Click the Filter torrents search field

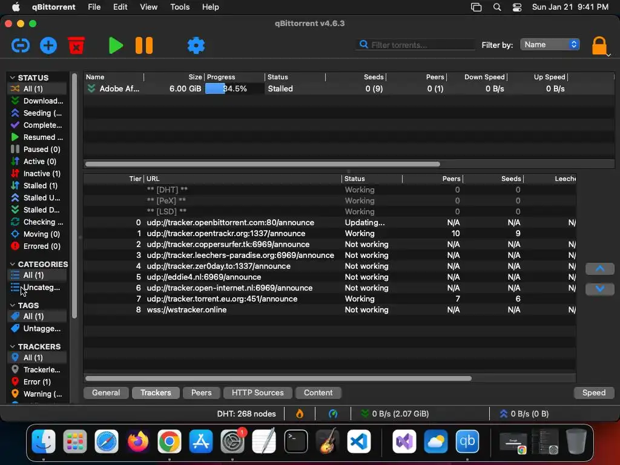click(415, 45)
